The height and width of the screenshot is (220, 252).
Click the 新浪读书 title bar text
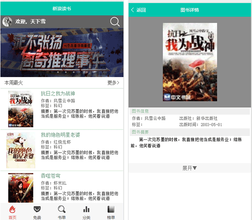click(62, 9)
